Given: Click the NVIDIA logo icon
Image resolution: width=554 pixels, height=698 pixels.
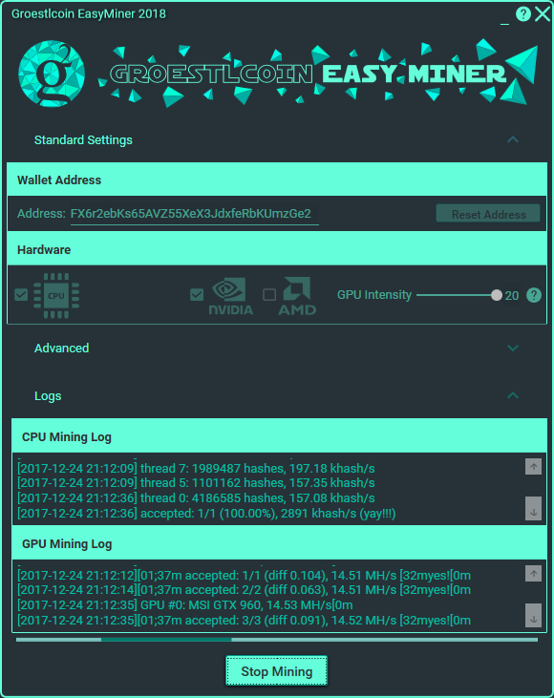Looking at the screenshot, I should tap(231, 296).
